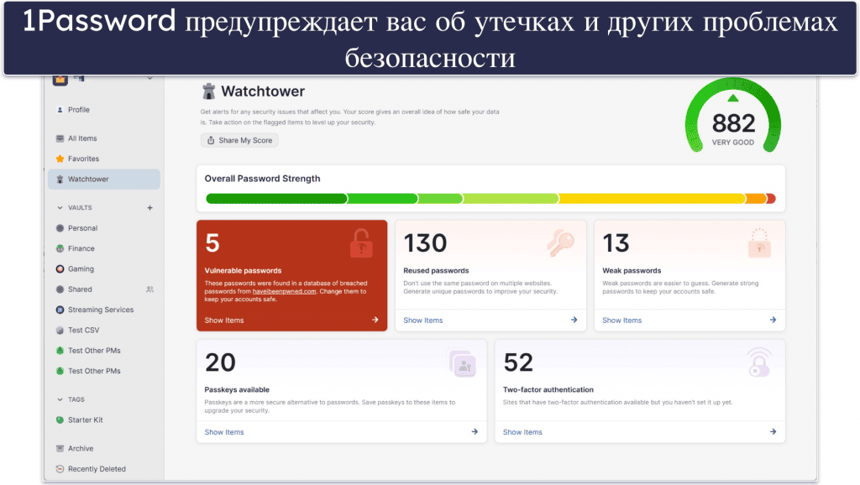860x485 pixels.
Task: Click the Profile person icon
Action: [x=60, y=110]
